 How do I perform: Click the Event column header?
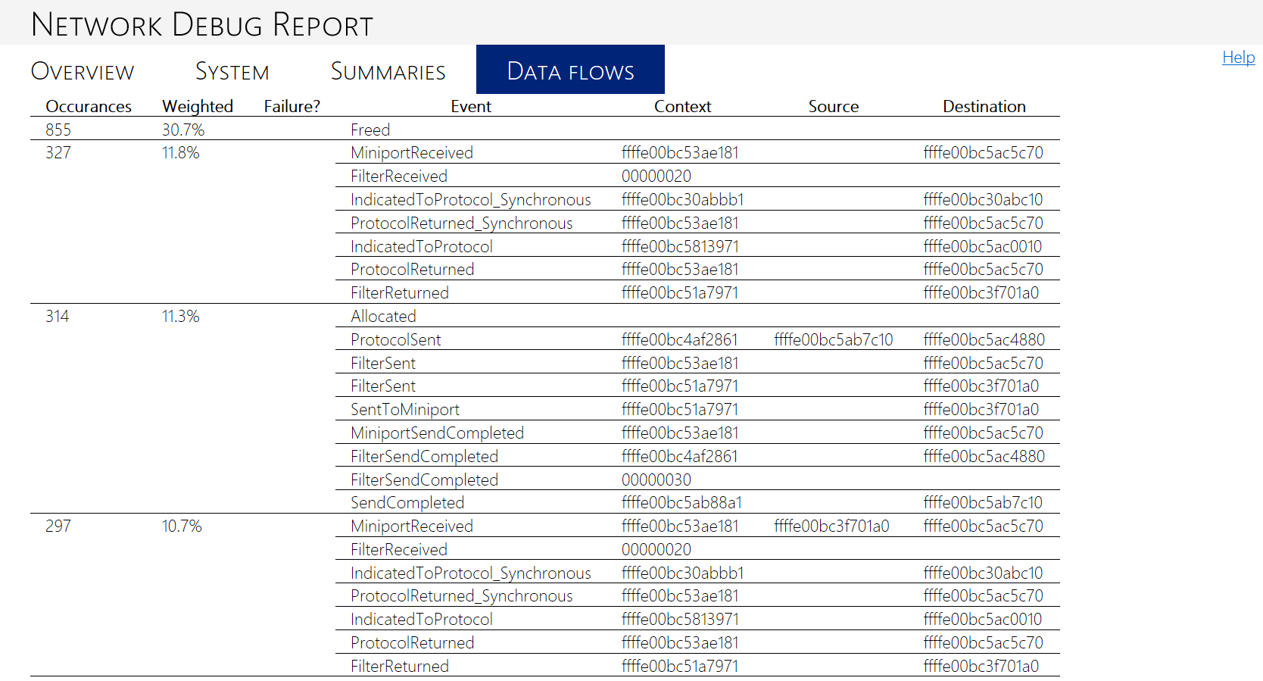click(471, 106)
